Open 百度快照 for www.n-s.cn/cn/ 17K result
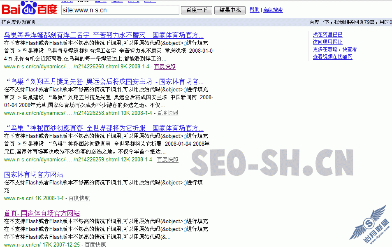The height and width of the screenshot is (247, 392). click(95, 244)
